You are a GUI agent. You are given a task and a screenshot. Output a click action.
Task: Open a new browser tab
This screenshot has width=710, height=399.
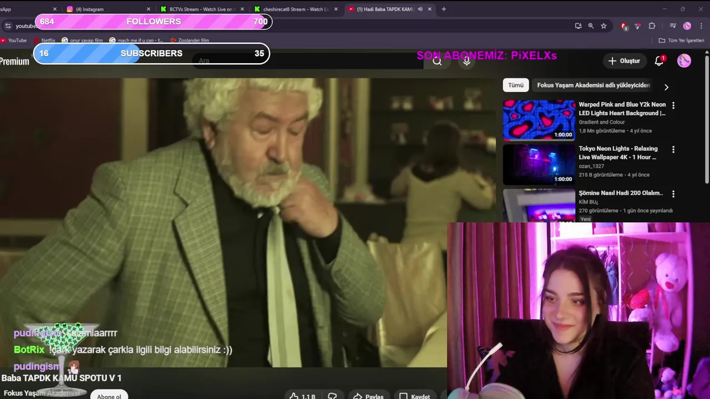[x=443, y=9]
